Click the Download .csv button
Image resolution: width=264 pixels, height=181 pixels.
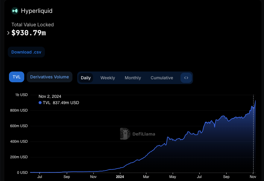click(26, 52)
